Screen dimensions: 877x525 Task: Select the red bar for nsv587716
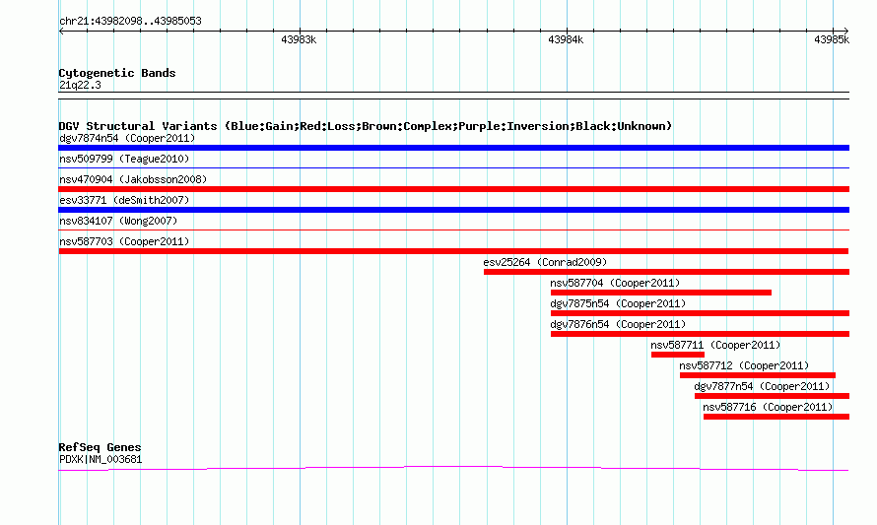(x=776, y=417)
